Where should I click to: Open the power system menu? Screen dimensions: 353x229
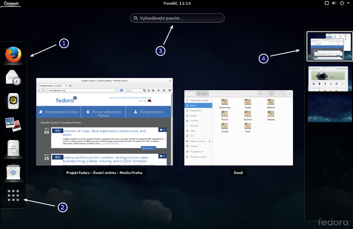[x=342, y=3]
